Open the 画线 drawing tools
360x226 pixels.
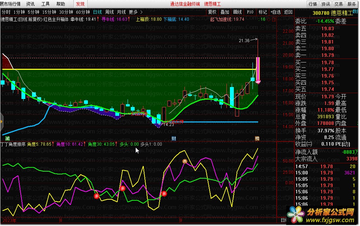tap(237, 12)
